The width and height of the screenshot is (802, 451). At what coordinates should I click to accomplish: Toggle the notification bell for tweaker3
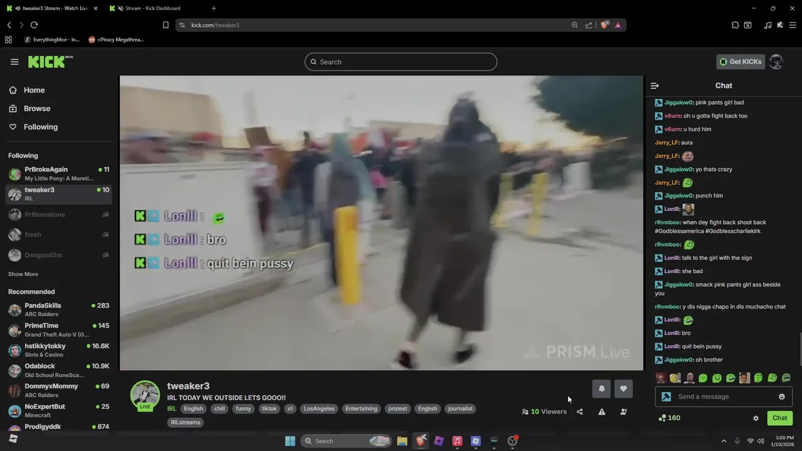[x=601, y=388]
